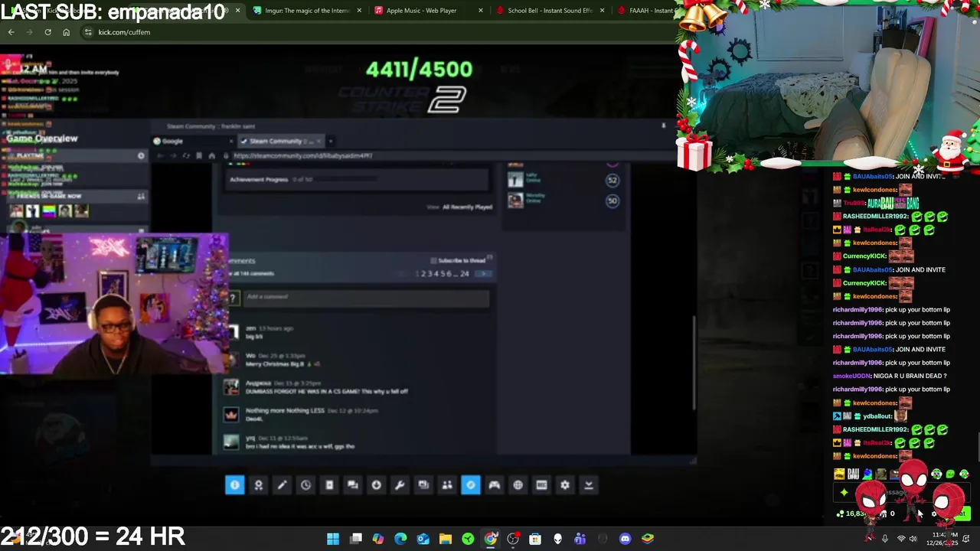Open chat bubbles icon in Steam overlay toolbar

click(x=353, y=484)
